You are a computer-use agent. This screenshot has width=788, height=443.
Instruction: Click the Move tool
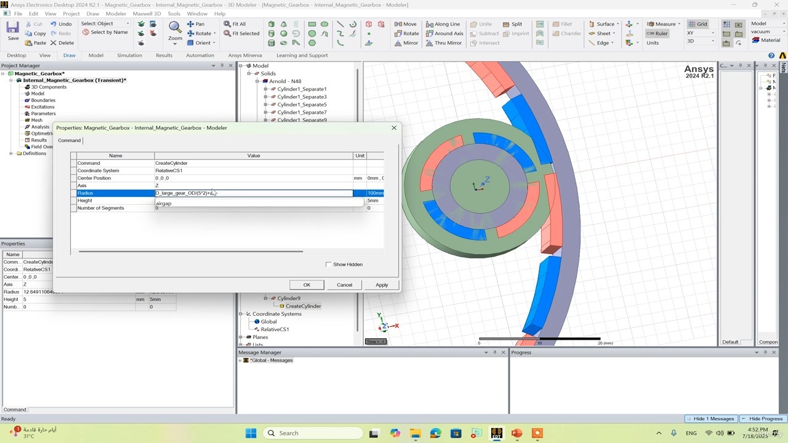pyautogui.click(x=405, y=24)
